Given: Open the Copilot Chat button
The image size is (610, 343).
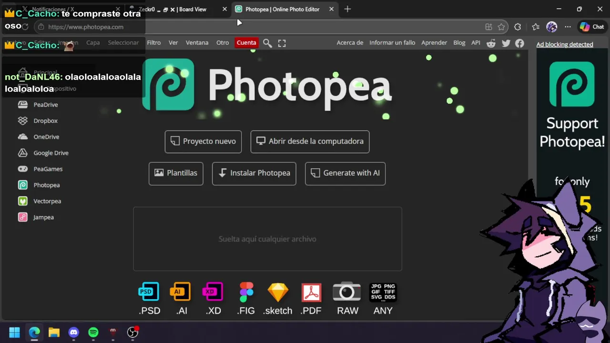Looking at the screenshot, I should coord(592,27).
